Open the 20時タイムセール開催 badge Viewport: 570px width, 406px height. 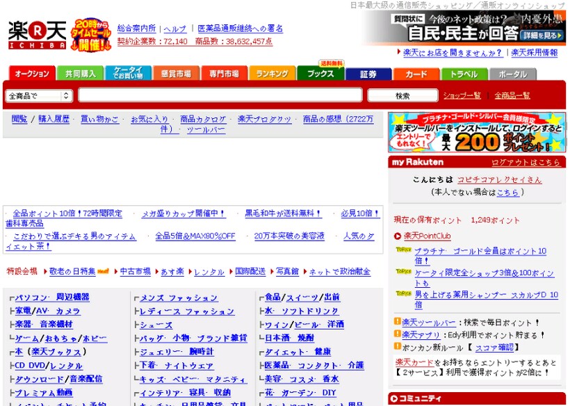(x=91, y=35)
